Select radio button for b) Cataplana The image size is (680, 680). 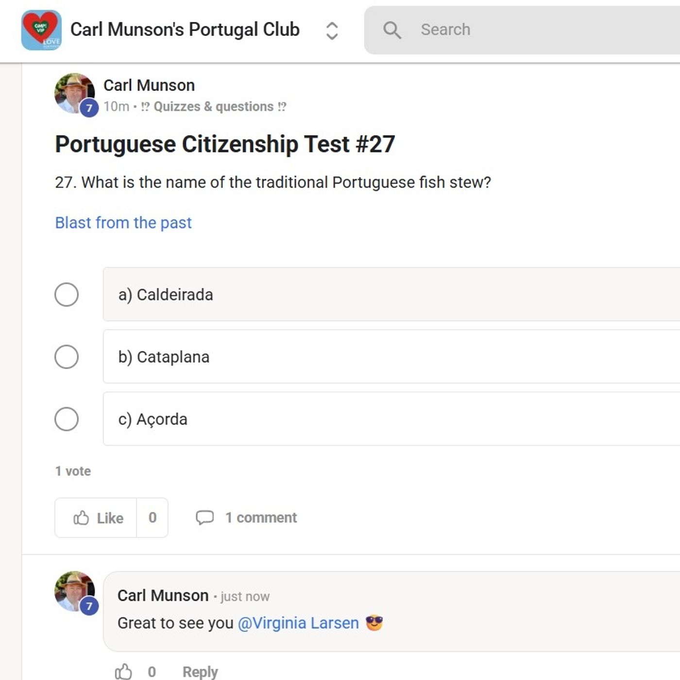click(x=67, y=357)
